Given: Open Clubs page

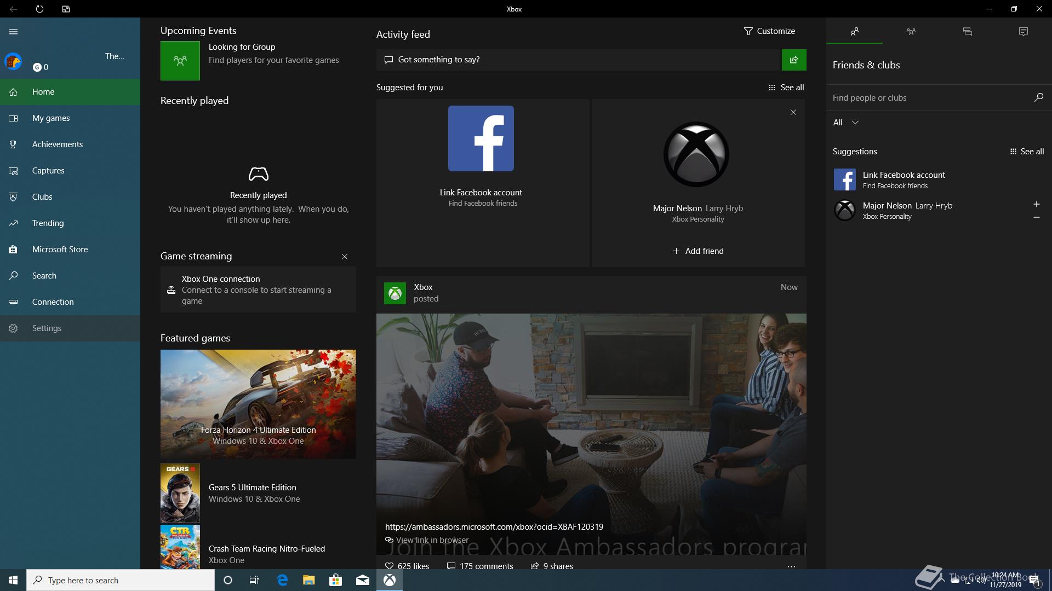Looking at the screenshot, I should coord(70,197).
